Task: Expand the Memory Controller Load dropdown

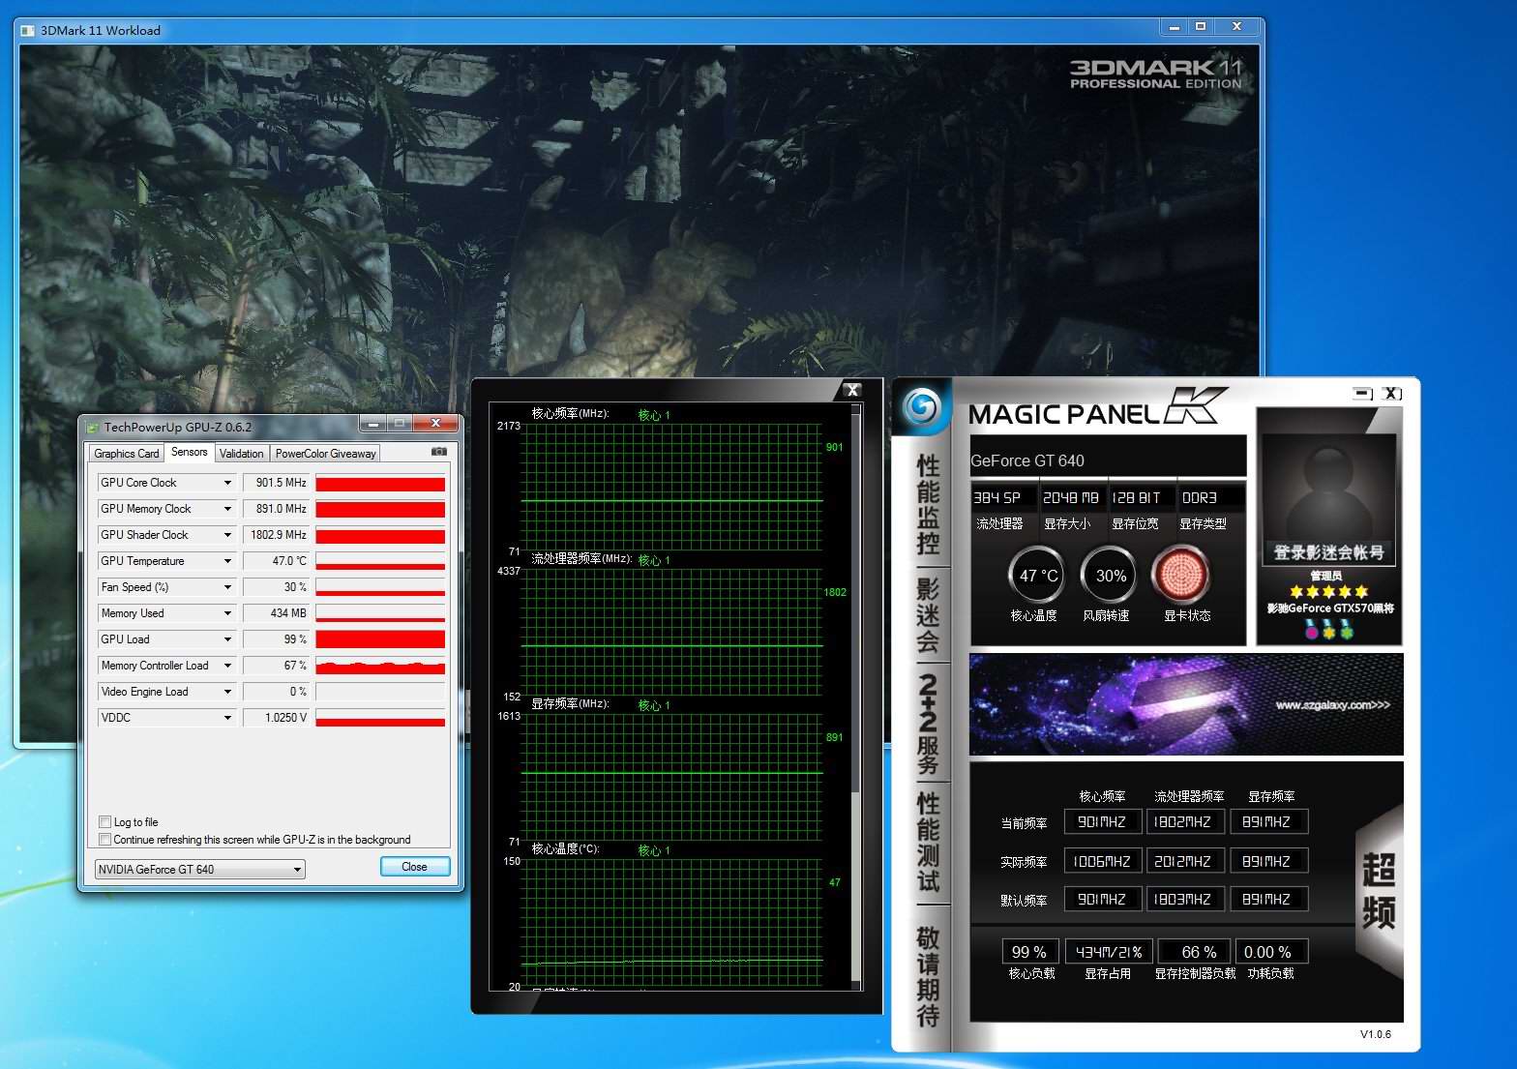Action: pos(227,666)
